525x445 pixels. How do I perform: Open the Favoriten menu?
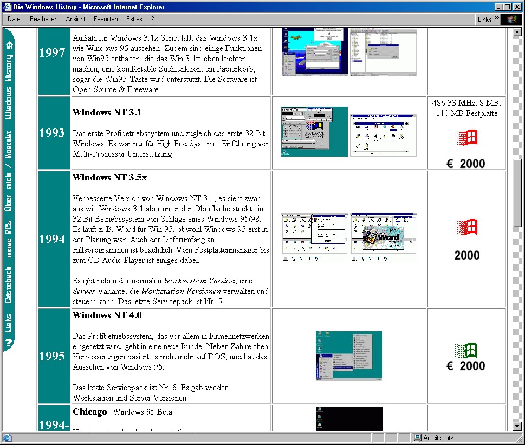(x=106, y=19)
